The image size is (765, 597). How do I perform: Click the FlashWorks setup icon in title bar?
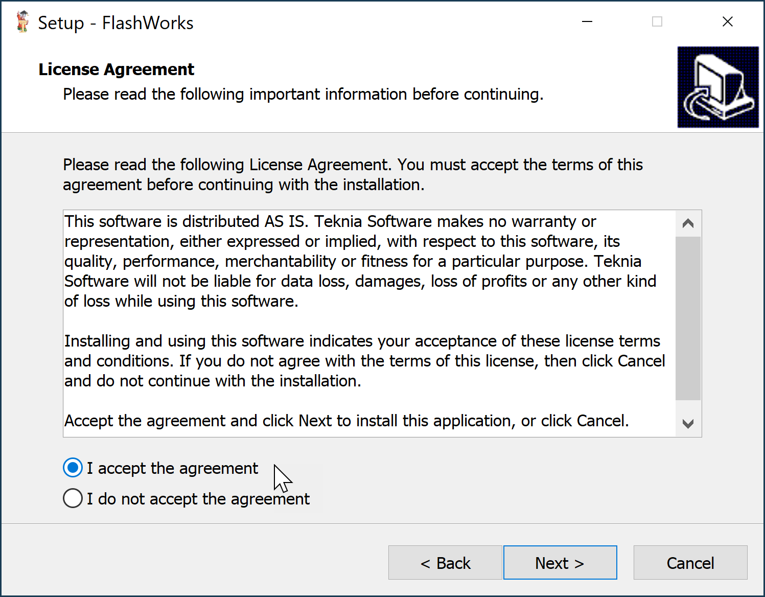pos(22,22)
